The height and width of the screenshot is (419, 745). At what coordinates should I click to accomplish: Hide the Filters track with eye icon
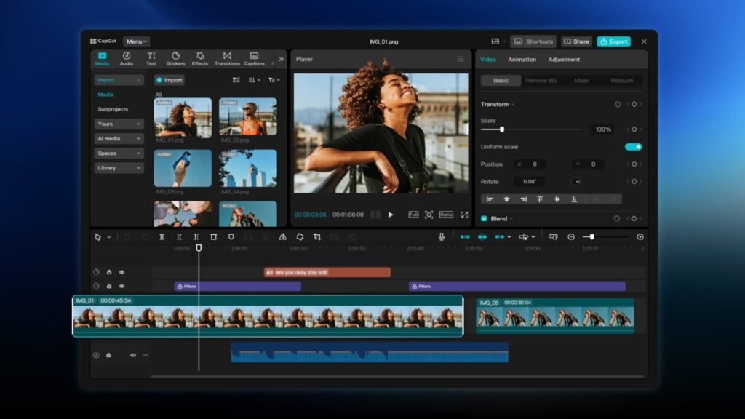pyautogui.click(x=121, y=286)
